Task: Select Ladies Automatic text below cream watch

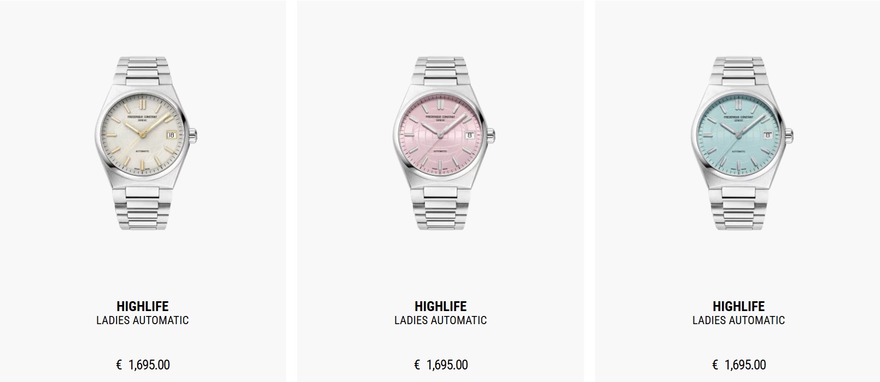Action: pyautogui.click(x=143, y=320)
